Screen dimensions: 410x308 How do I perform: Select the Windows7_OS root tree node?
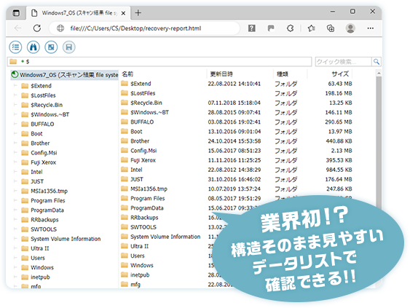coord(64,75)
